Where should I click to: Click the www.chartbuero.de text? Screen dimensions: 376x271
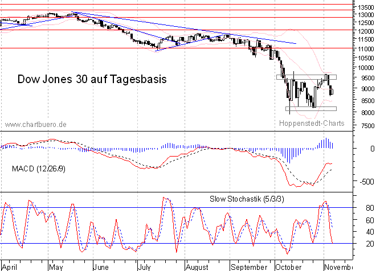click(35, 124)
